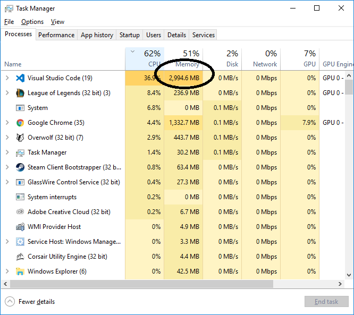The height and width of the screenshot is (315, 354).
Task: Switch to the Details tab
Action: [176, 35]
